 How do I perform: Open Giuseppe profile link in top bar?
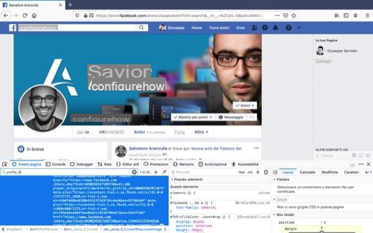[x=172, y=28]
